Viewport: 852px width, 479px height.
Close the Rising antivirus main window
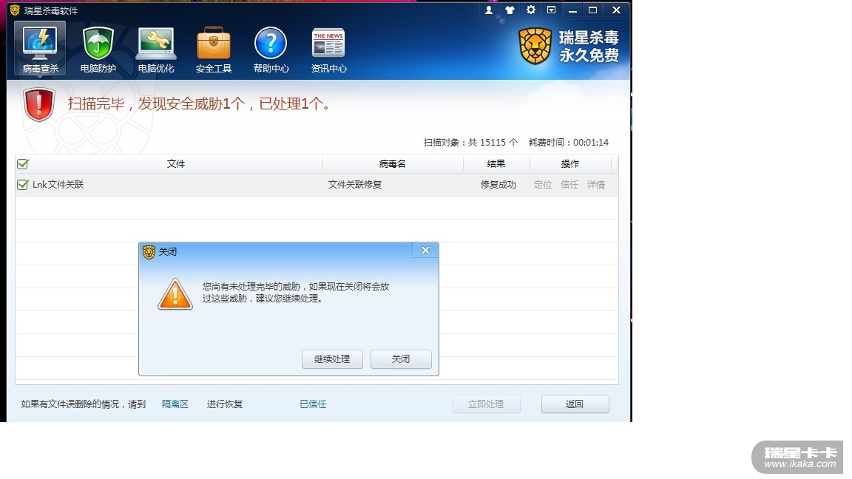click(x=616, y=10)
